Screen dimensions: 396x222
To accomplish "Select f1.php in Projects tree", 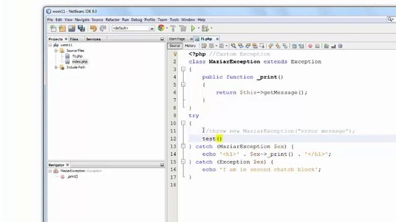I will click(77, 56).
